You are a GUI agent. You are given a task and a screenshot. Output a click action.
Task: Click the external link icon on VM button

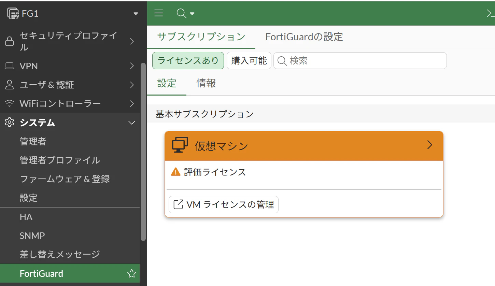click(x=179, y=204)
